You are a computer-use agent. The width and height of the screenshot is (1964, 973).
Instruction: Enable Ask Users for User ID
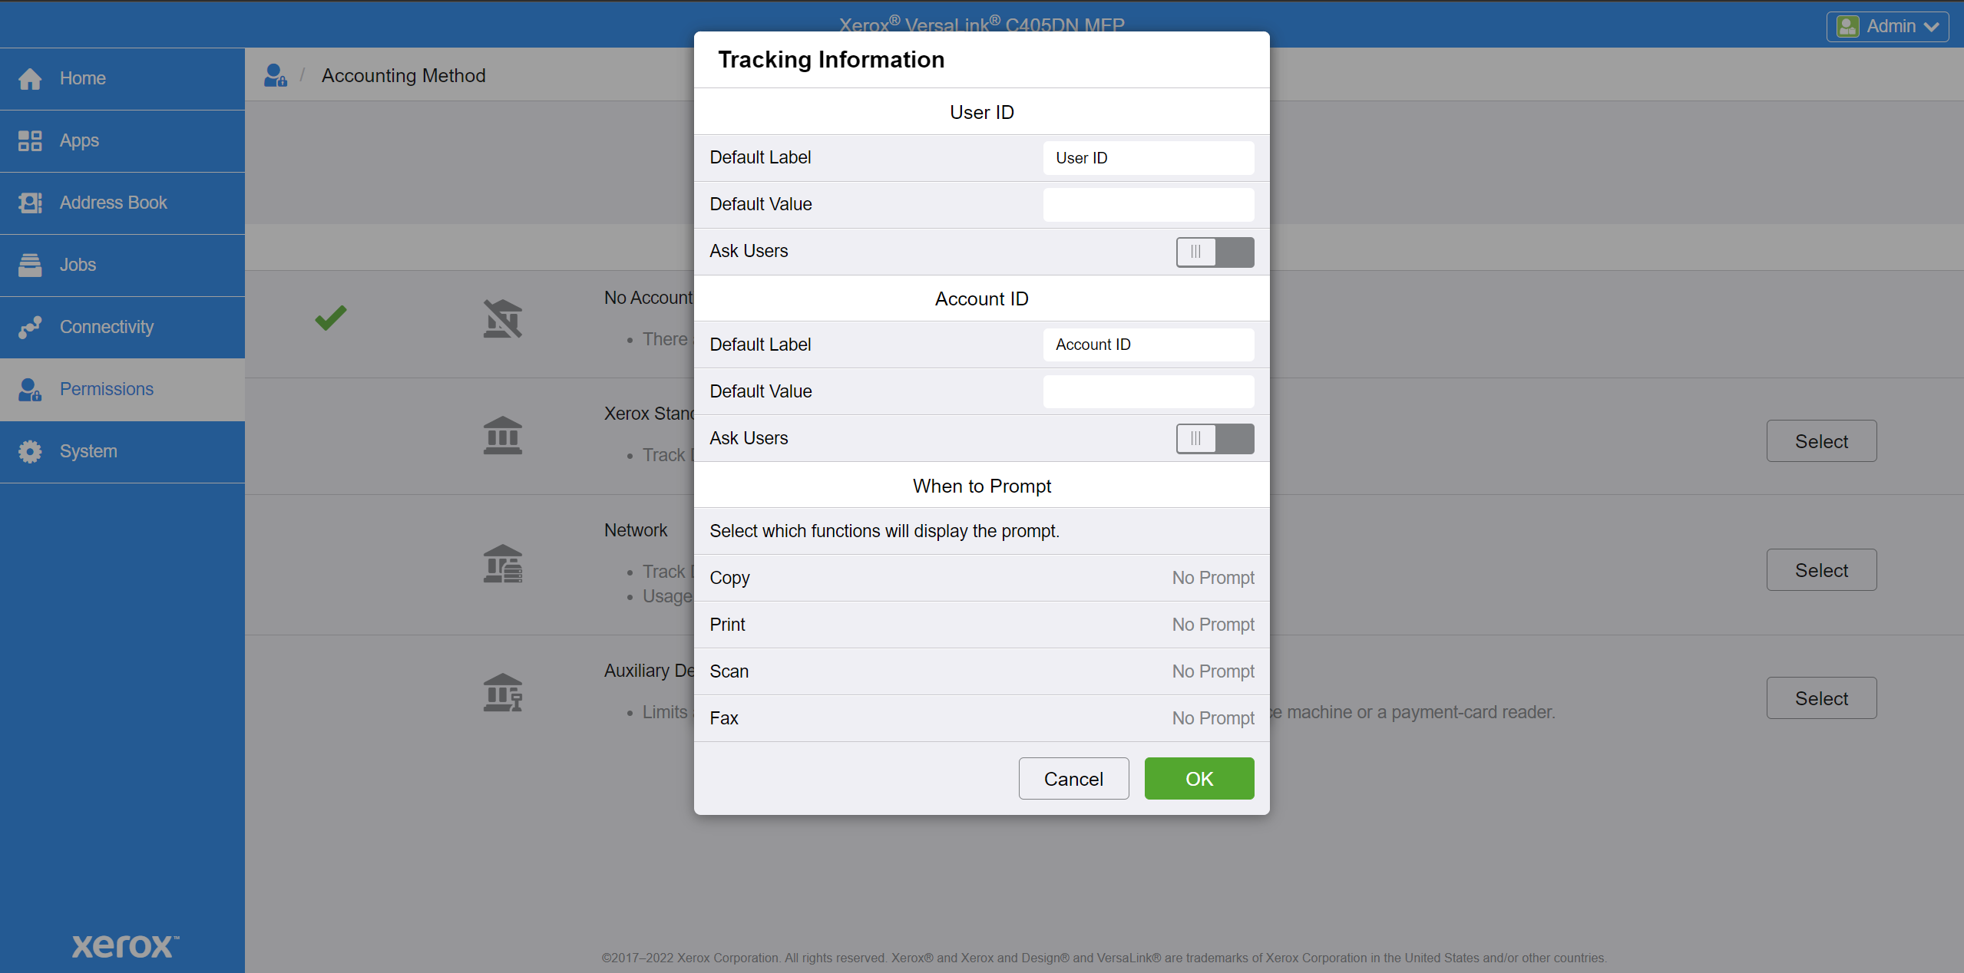(1214, 251)
